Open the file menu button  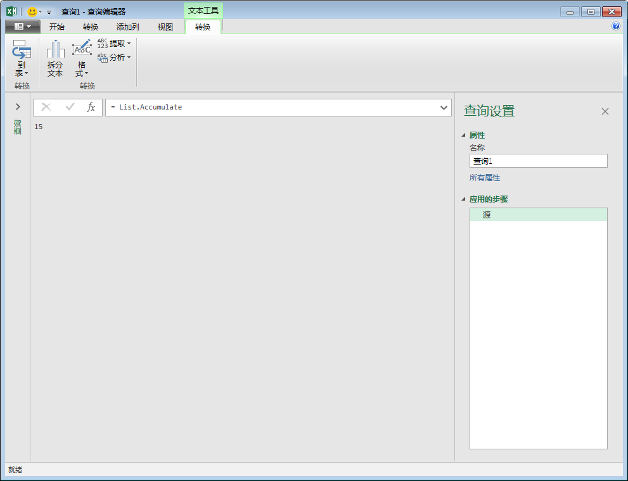22,27
